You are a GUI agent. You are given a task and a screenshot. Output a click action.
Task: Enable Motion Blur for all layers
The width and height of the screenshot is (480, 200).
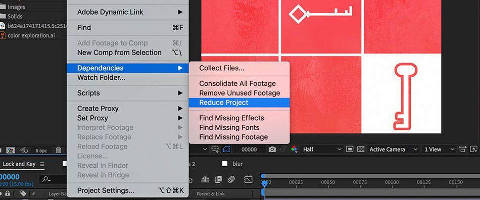click(231, 179)
